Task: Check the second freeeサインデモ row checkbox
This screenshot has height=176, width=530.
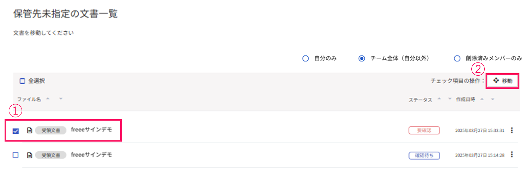Action: (x=16, y=155)
